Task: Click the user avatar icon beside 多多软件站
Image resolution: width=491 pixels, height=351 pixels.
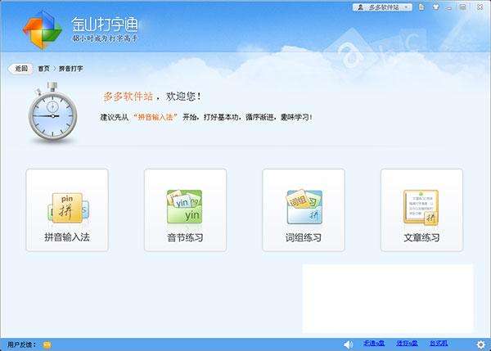Action: click(x=360, y=7)
